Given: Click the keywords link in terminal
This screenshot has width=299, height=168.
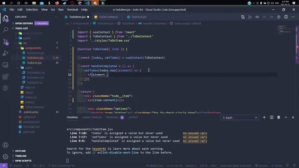Looking at the screenshot, I should pos(99,149).
